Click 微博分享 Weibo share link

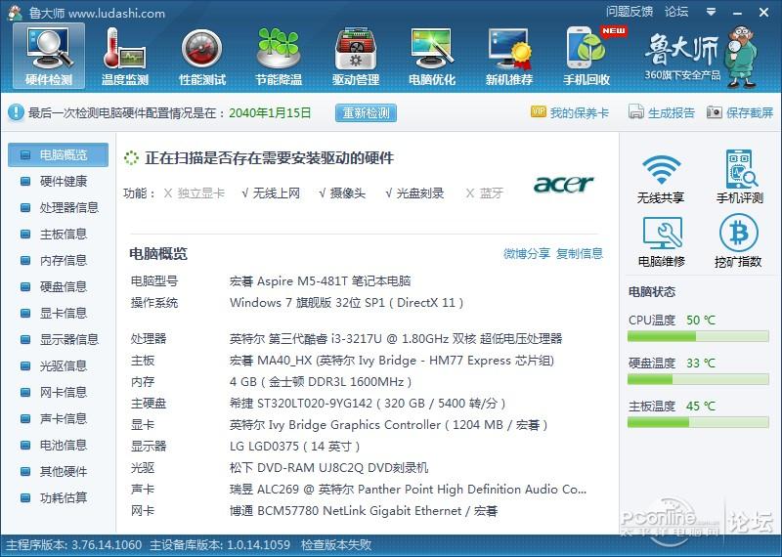[527, 253]
